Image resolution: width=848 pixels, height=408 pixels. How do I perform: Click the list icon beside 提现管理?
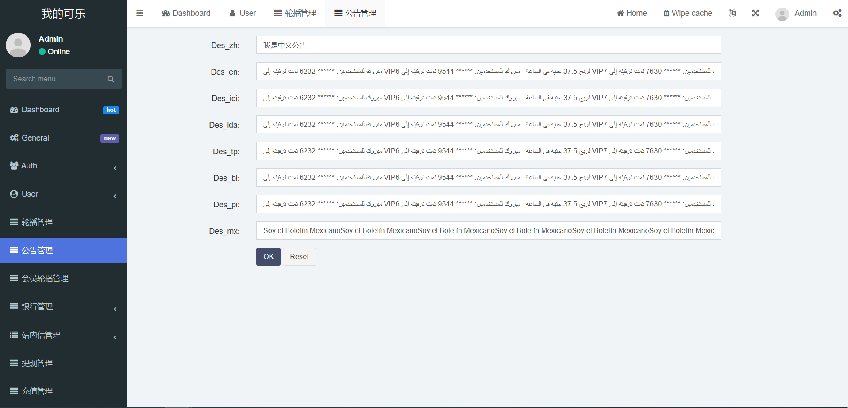[14, 363]
